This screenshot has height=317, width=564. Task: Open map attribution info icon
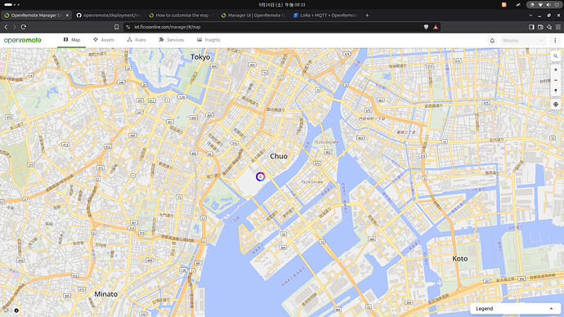click(x=16, y=310)
